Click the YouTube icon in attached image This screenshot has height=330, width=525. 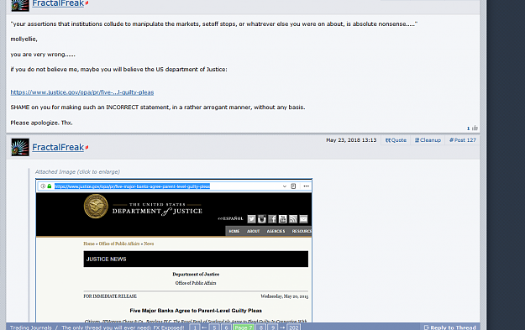tap(282, 219)
